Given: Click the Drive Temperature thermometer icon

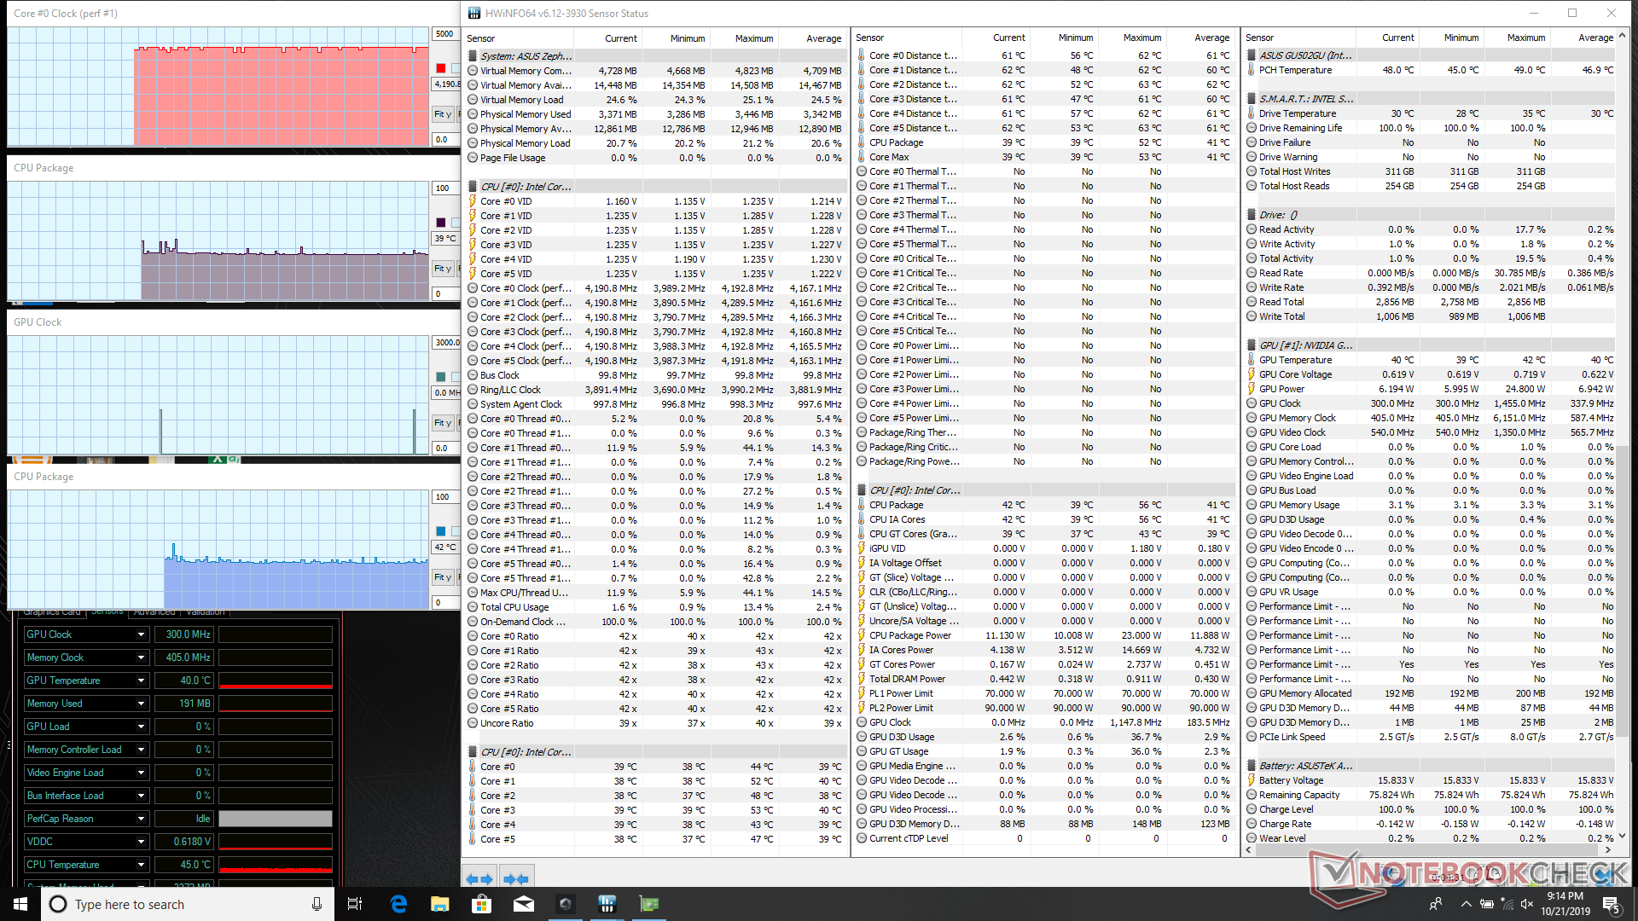Looking at the screenshot, I should [1251, 113].
